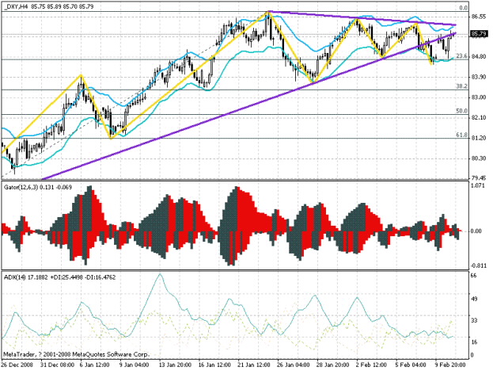
Task: Click the 80.30 price scale value
Action: (x=479, y=158)
